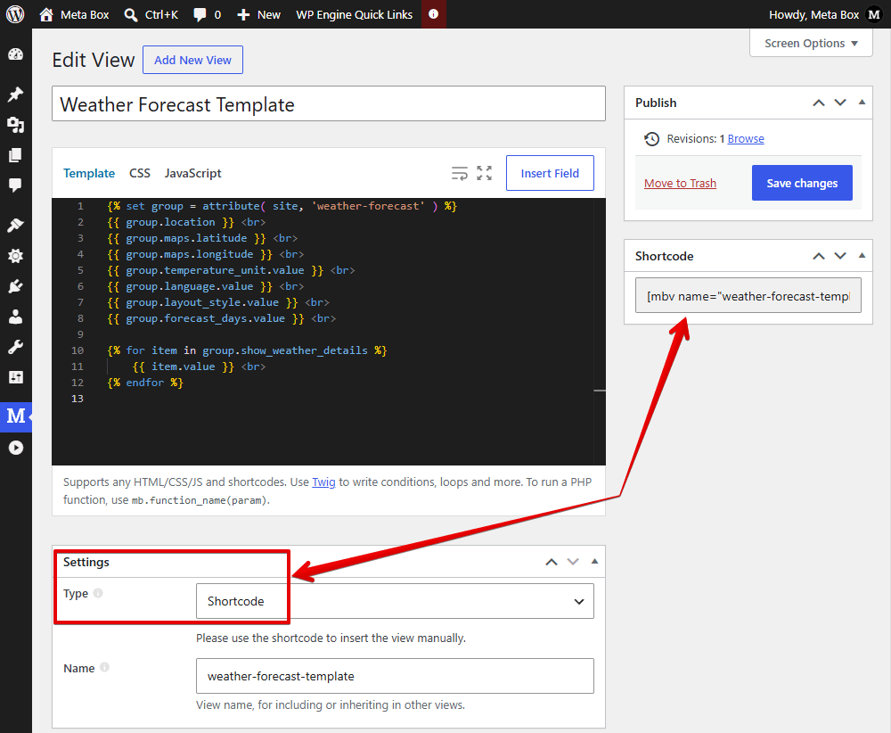The height and width of the screenshot is (733, 891).
Task: Move Settings box up
Action: (x=552, y=562)
